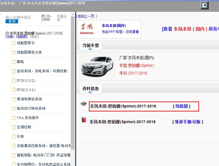Image resolution: width=219 pixels, height=166 pixels.
Task: Open 智能钥匙/电动车门门锁 entry
Action: point(44,155)
